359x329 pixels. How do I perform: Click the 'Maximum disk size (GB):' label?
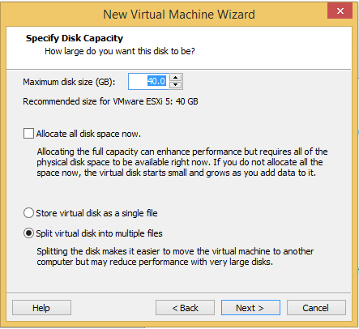69,82
